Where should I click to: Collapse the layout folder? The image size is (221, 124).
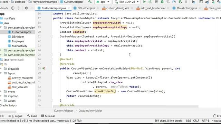point(1,73)
